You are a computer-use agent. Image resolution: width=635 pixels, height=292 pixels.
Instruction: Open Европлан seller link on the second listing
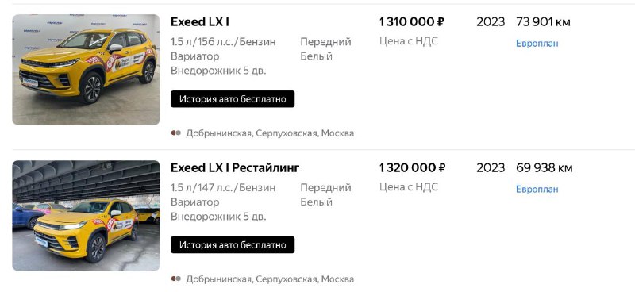[537, 190]
